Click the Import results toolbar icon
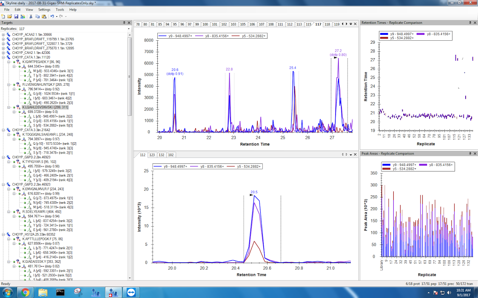478x298 pixels. pos(22,16)
